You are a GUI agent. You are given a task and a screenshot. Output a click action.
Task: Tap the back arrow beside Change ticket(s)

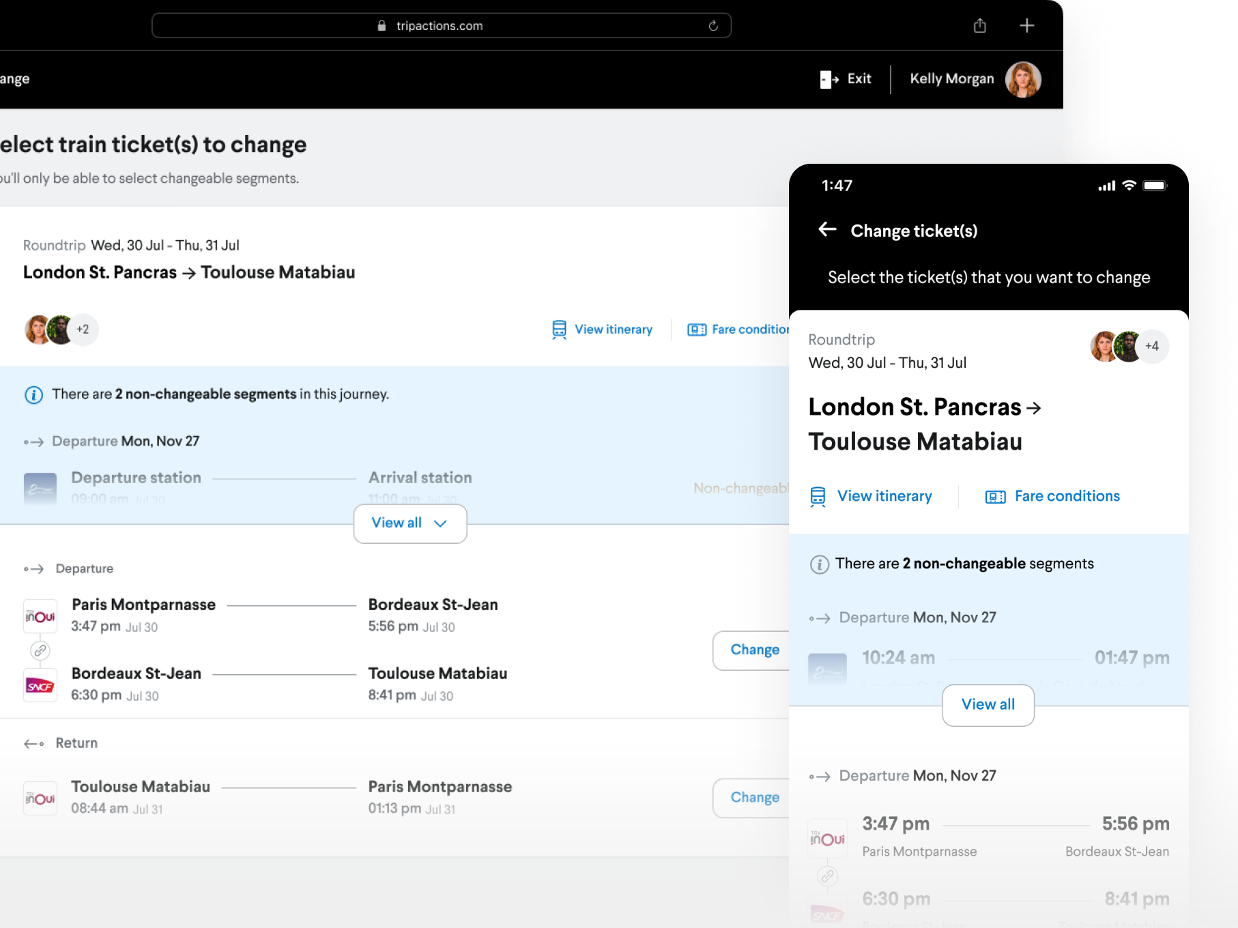coord(827,230)
